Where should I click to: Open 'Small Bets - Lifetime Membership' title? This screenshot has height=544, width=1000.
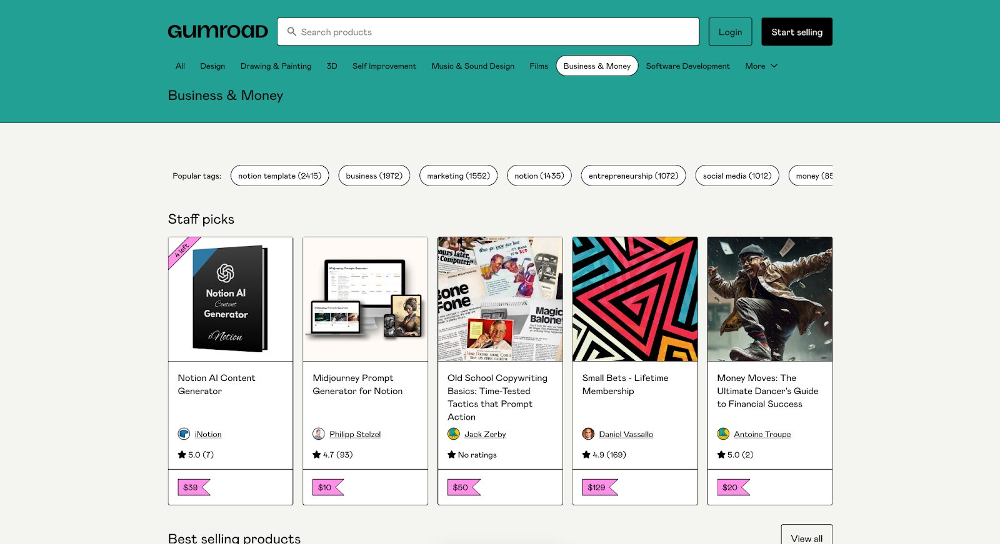click(x=625, y=385)
